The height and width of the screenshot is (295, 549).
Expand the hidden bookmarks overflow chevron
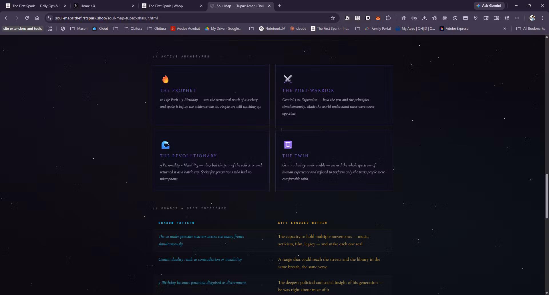tap(505, 29)
